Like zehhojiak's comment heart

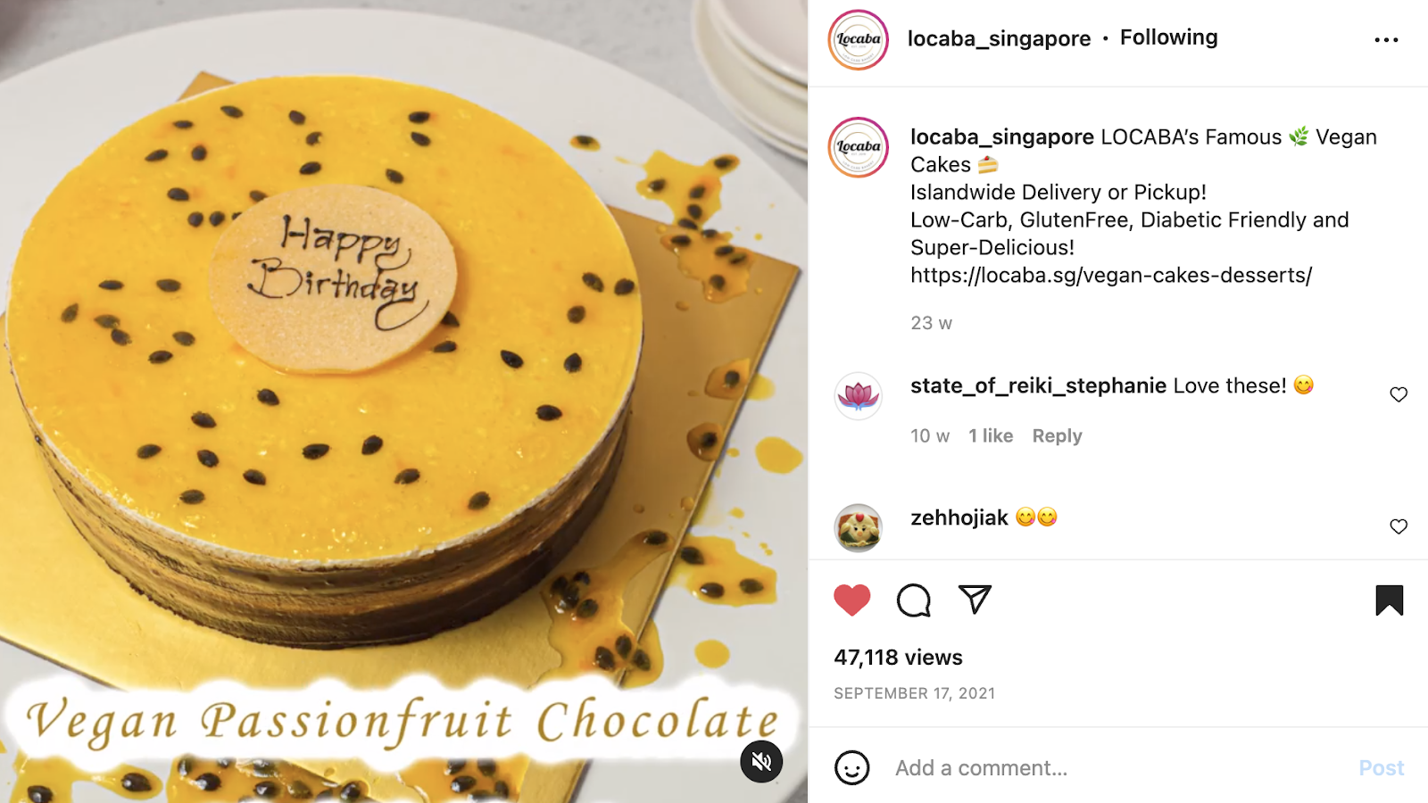(x=1399, y=526)
